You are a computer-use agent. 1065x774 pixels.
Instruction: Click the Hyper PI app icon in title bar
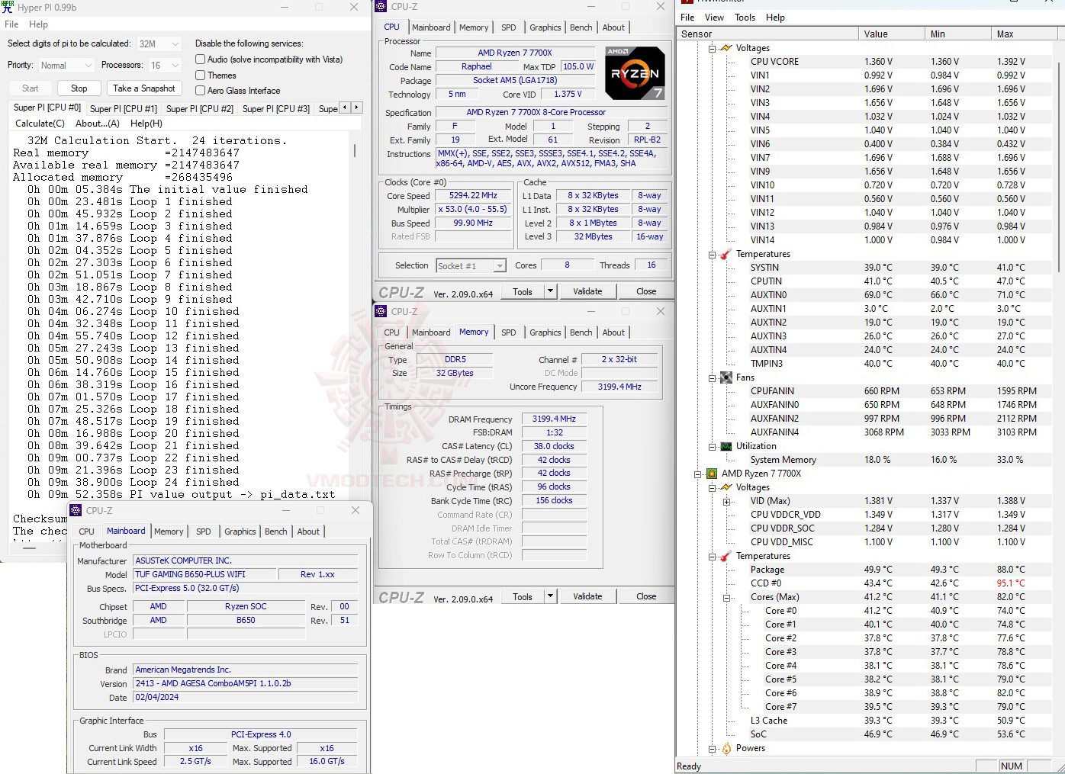point(8,6)
